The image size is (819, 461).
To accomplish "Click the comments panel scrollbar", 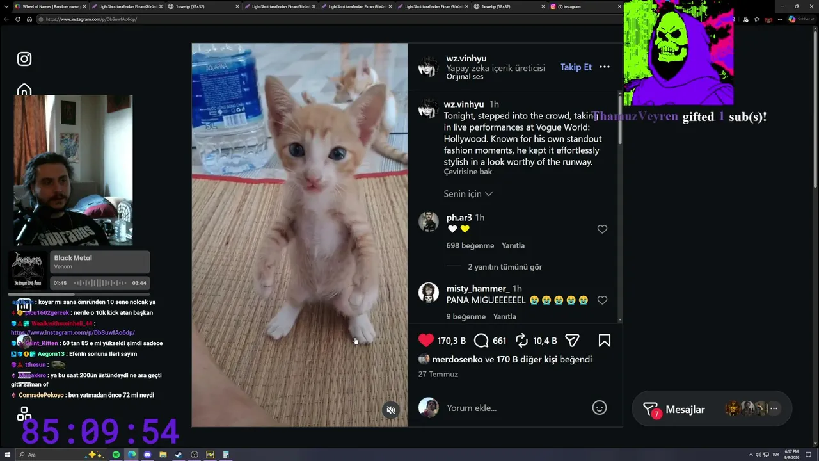I will tap(619, 118).
